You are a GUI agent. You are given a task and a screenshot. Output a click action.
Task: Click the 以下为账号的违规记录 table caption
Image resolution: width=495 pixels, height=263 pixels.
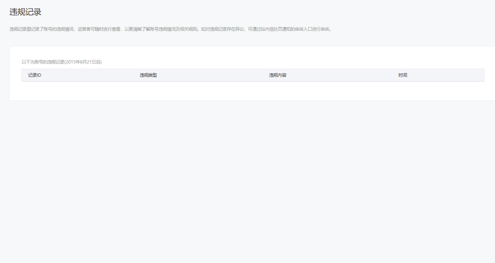point(43,62)
